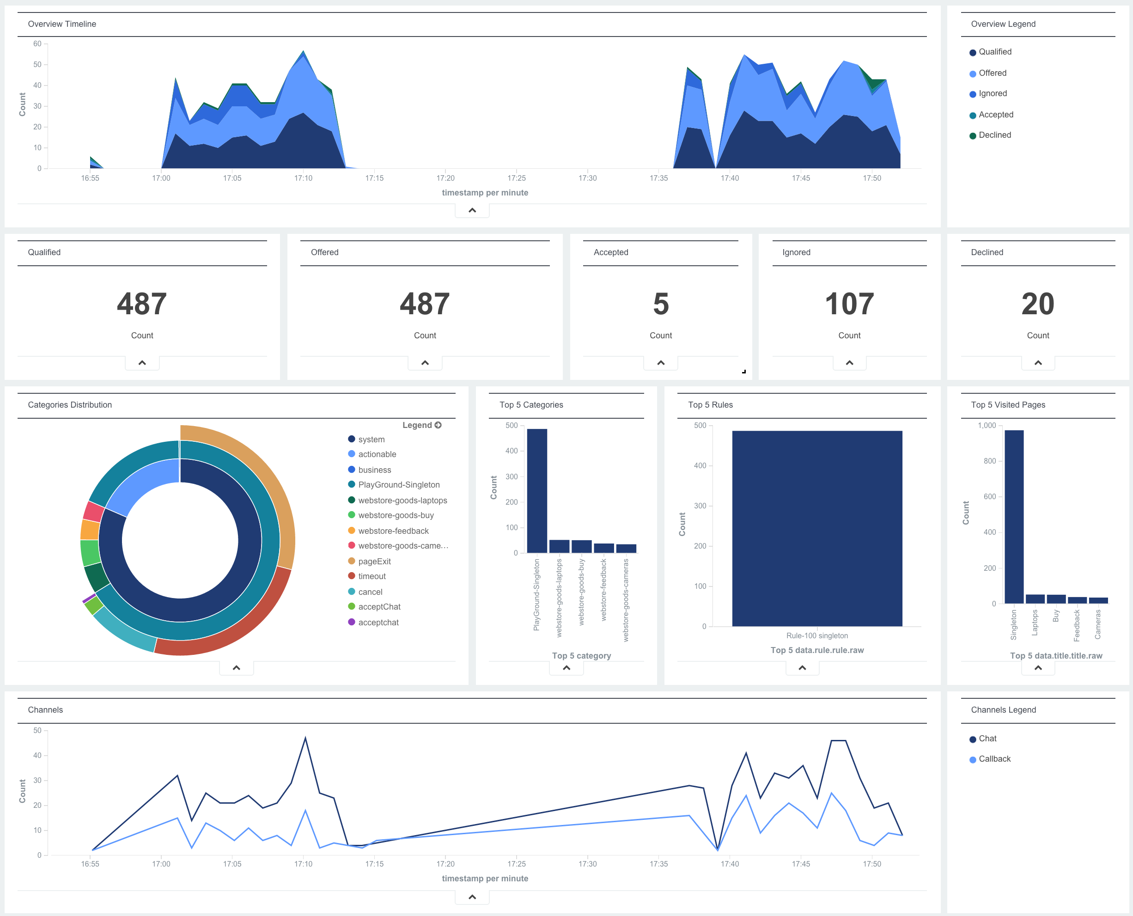Toggle Callback series in Channels Legend
Viewport: 1133px width, 916px height.
pyautogui.click(x=994, y=759)
